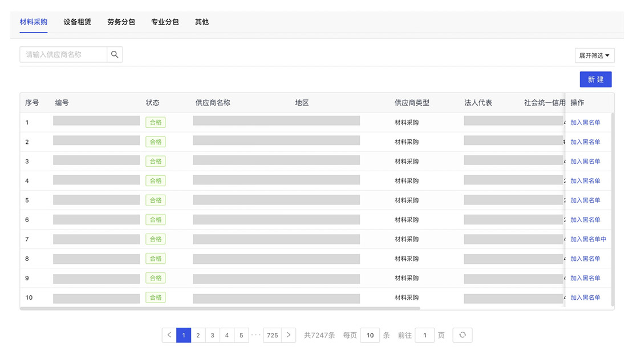
Task: Click the go-to-page number input
Action: 424,335
